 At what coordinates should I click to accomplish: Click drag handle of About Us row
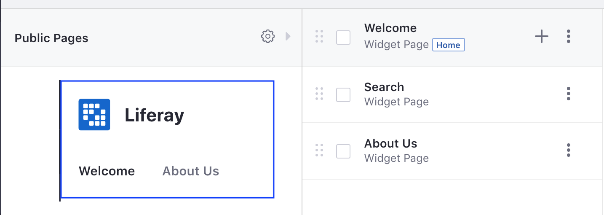[319, 150]
